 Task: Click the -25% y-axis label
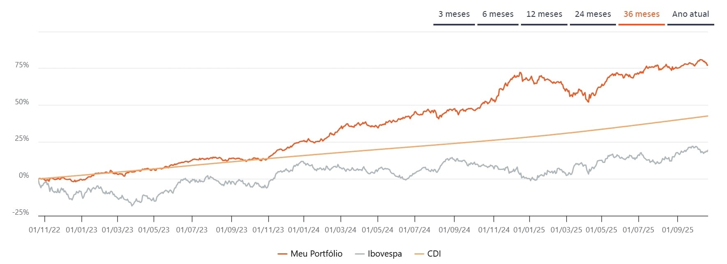[21, 212]
